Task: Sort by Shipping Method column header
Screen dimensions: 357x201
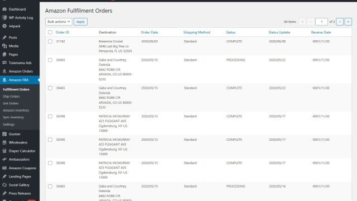Action: [197, 32]
